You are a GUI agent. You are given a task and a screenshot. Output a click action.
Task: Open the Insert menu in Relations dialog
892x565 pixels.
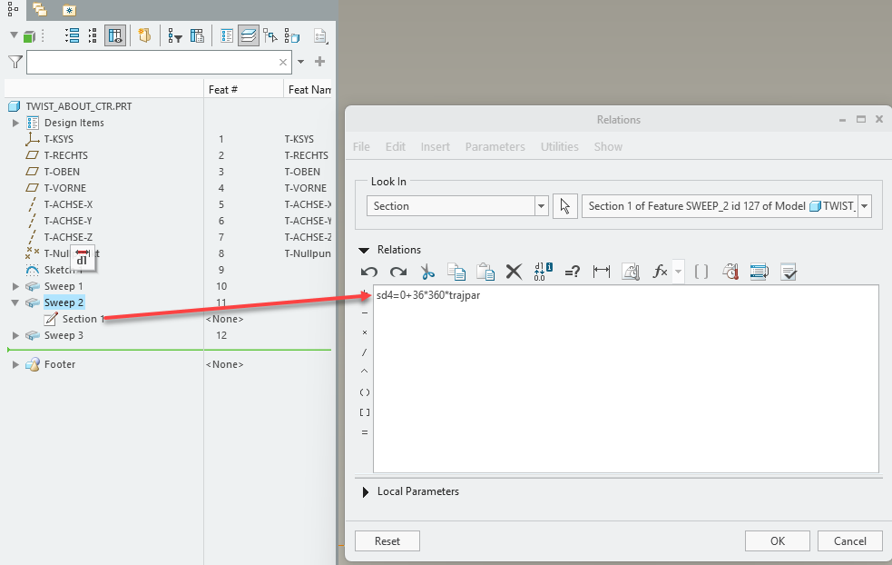click(x=435, y=146)
